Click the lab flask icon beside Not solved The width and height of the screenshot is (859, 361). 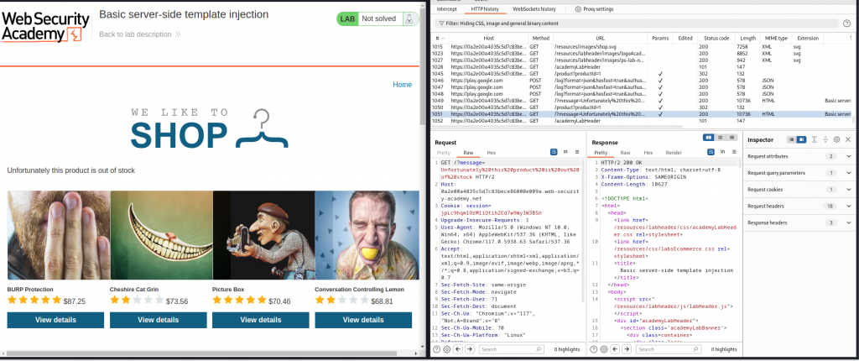[409, 18]
